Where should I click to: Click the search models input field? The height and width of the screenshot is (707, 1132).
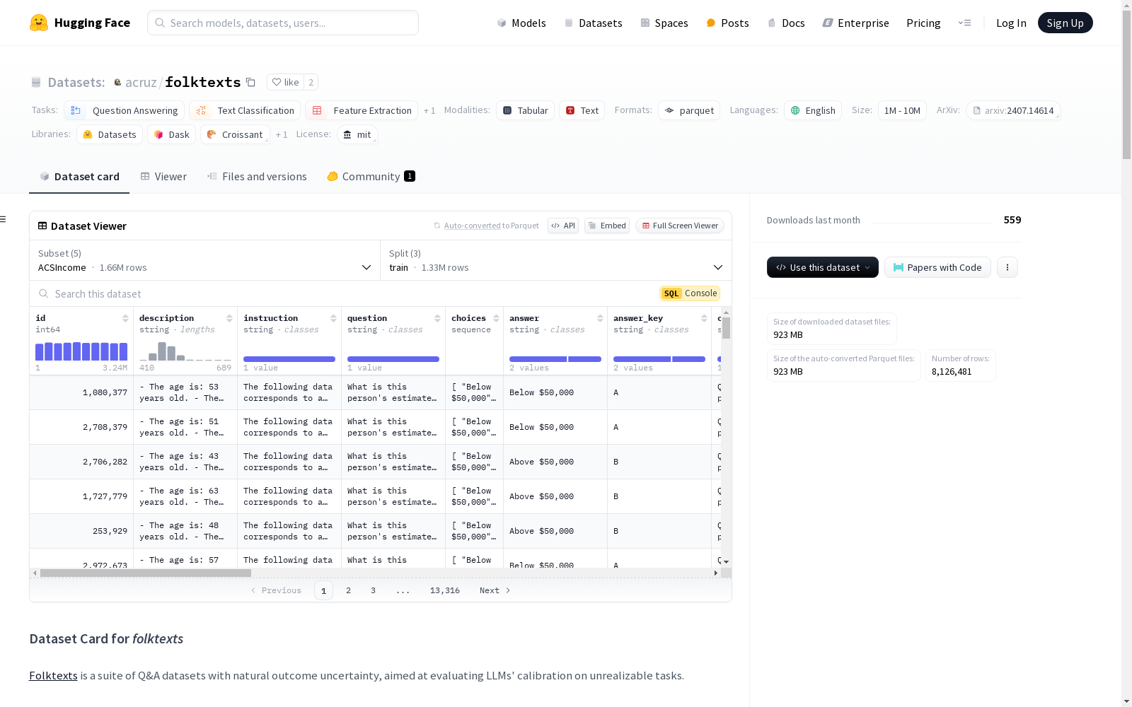click(283, 23)
